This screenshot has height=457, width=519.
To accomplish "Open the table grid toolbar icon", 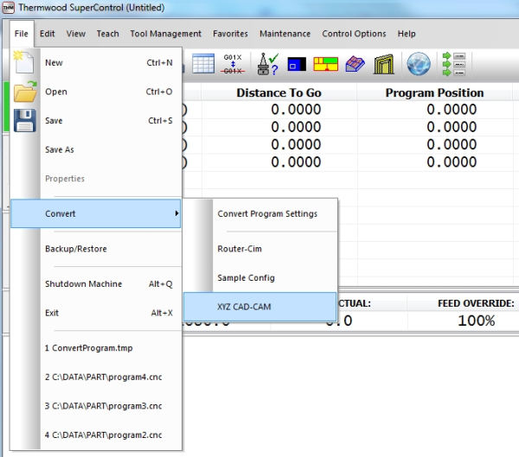I will (x=203, y=63).
